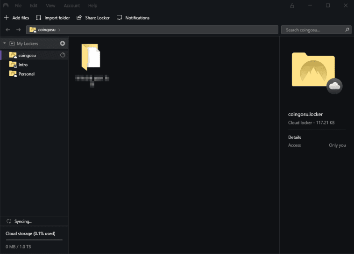
Task: Select the Personal locker
Action: [x=26, y=74]
